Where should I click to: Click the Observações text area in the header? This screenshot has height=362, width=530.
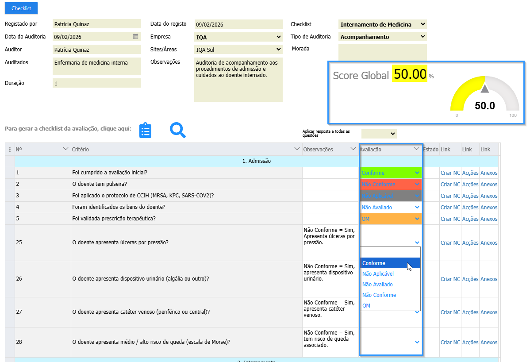pos(238,80)
